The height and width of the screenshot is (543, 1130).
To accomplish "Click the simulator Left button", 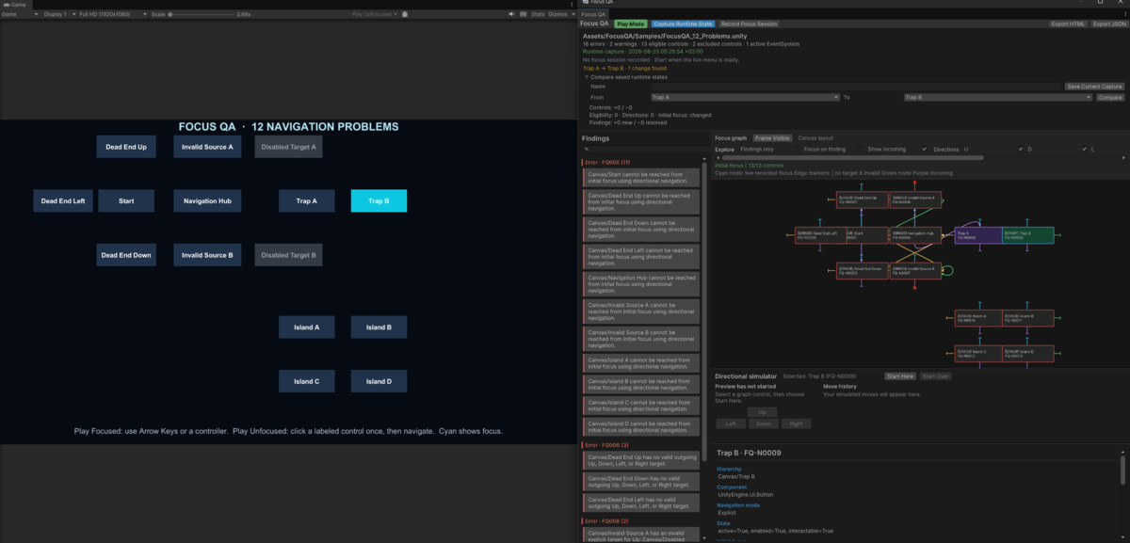I will click(731, 424).
